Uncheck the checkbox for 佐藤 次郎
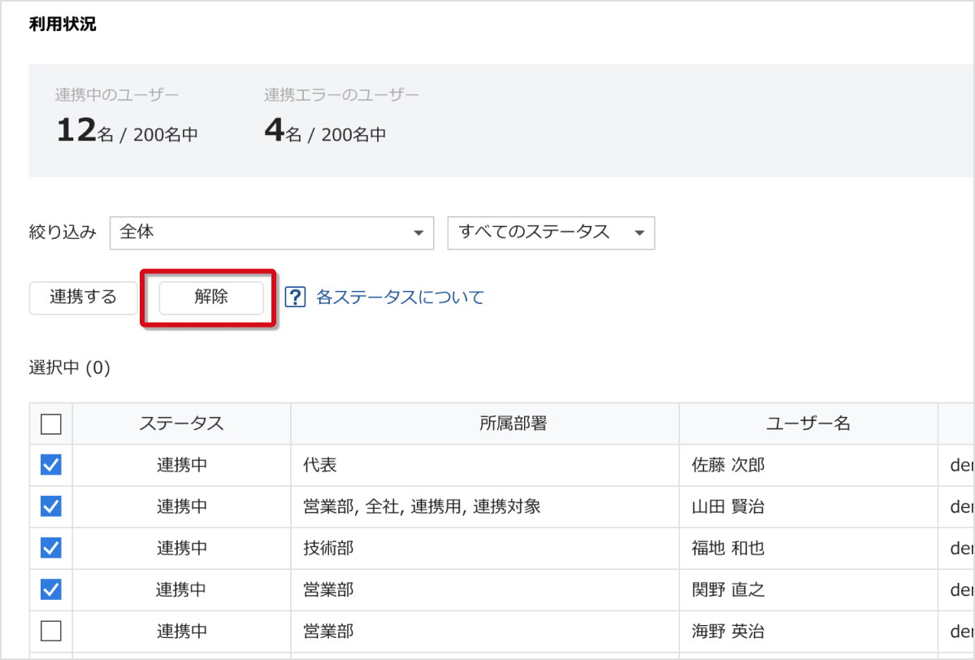 coord(51,465)
